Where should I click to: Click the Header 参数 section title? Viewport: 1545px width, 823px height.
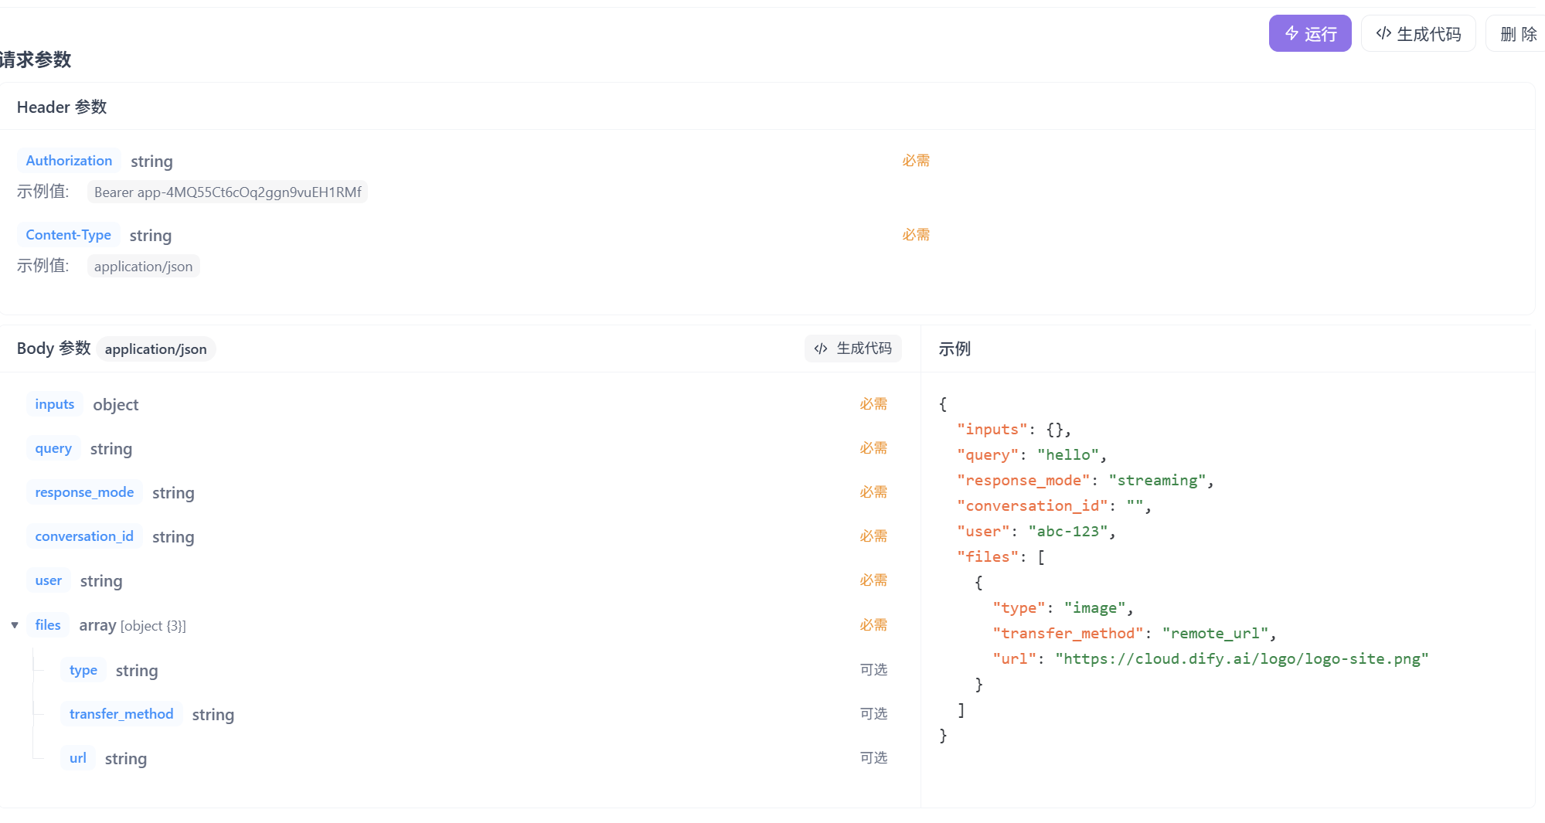coord(62,107)
